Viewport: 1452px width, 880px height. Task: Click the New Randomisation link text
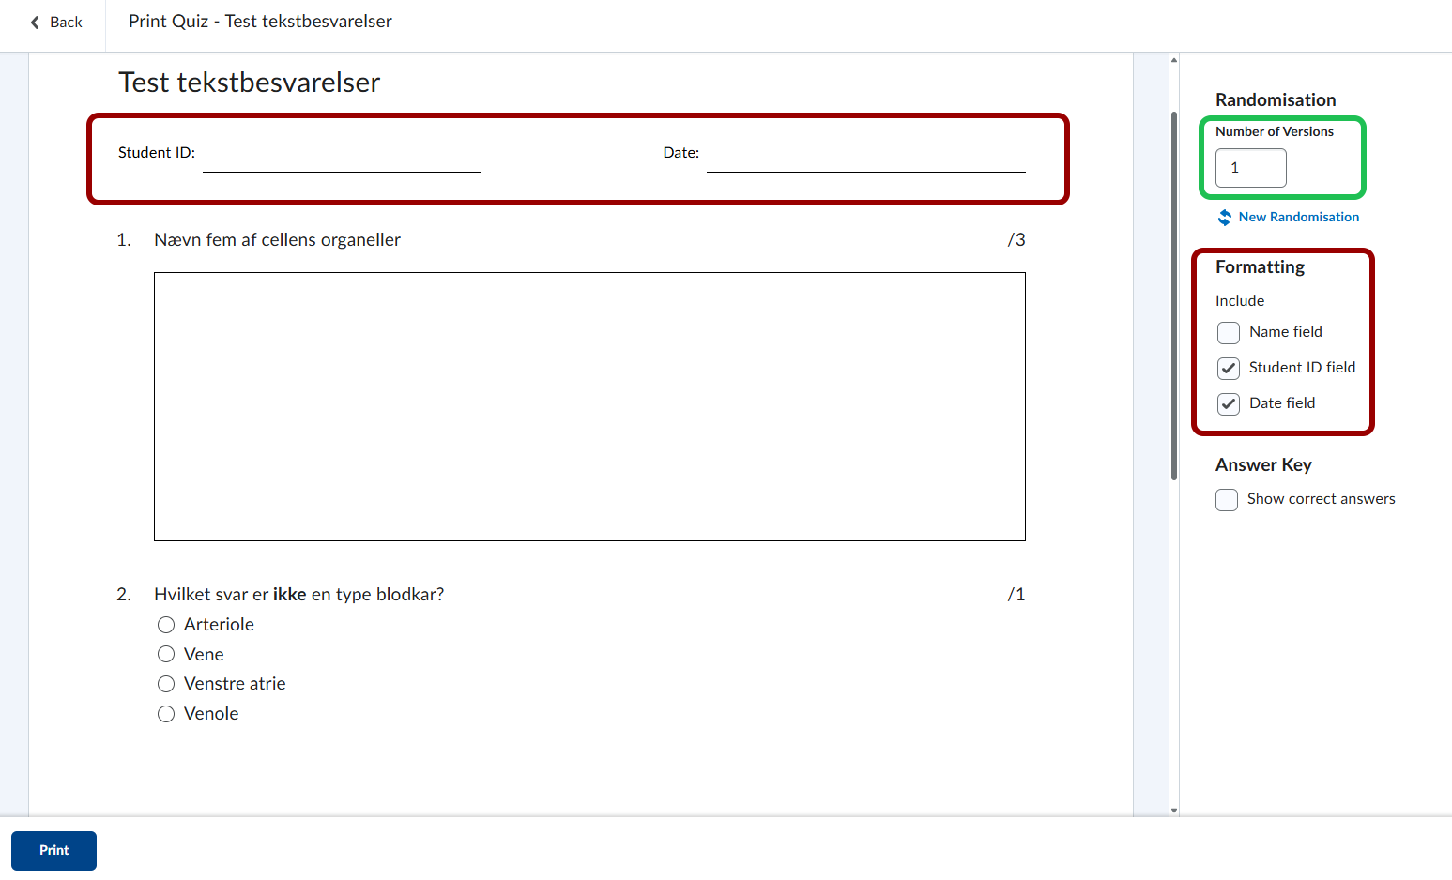(x=1298, y=217)
